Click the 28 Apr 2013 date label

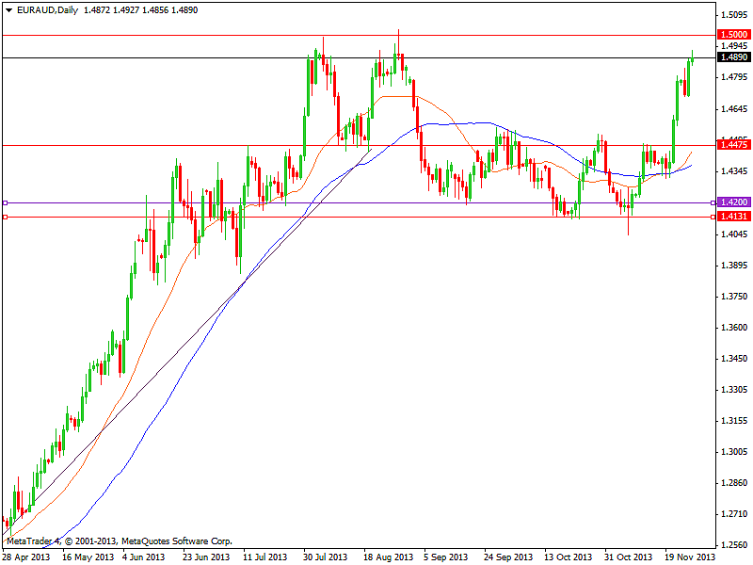point(26,557)
